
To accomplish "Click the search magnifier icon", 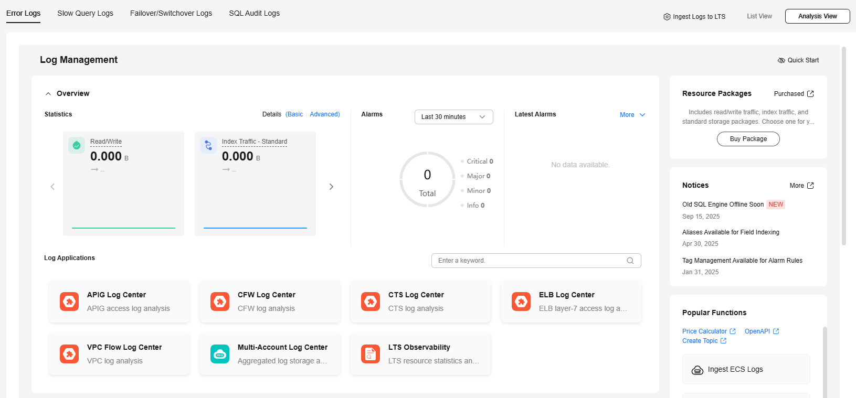I will coord(630,261).
